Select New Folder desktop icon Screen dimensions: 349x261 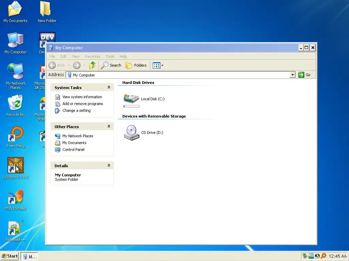pos(47,12)
